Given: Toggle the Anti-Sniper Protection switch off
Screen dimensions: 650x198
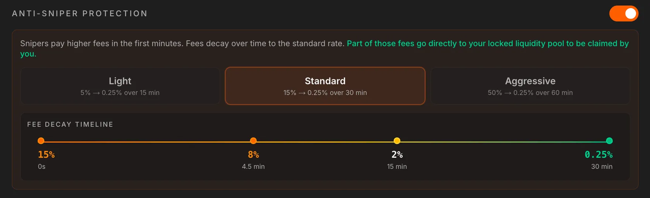Looking at the screenshot, I should tap(623, 14).
